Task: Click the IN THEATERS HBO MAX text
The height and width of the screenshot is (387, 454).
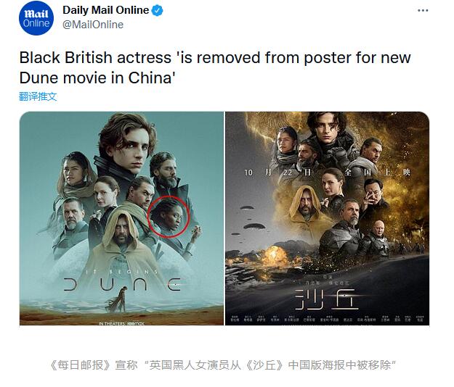Action: (121, 323)
